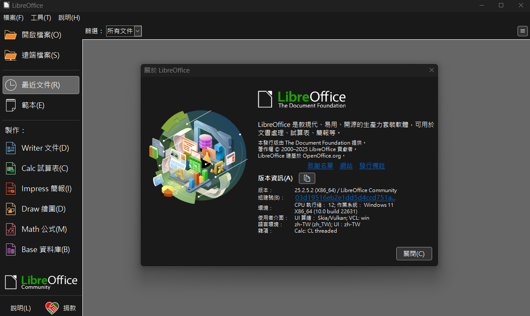Click the Impress 簡報 presentation icon
Viewport: 530px width, 316px height.
tap(11, 189)
